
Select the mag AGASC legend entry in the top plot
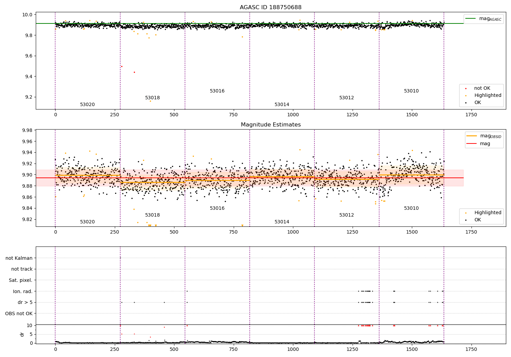point(484,19)
